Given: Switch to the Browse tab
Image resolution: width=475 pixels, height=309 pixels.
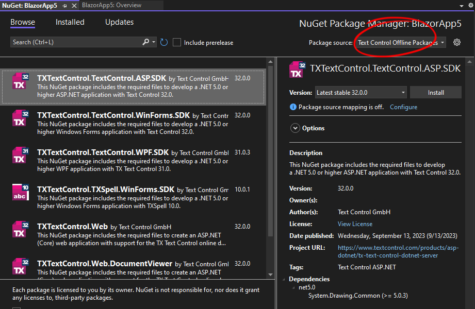Looking at the screenshot, I should (x=23, y=22).
